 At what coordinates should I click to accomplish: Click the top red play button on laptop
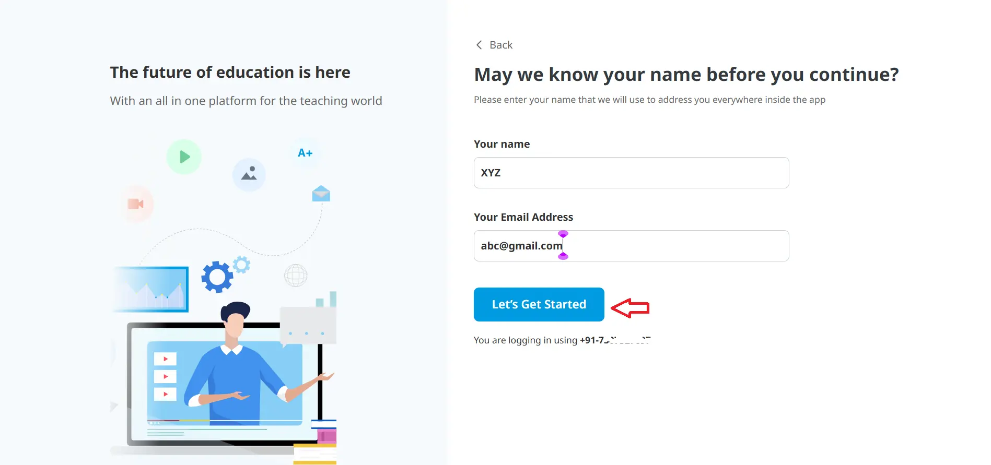165,359
